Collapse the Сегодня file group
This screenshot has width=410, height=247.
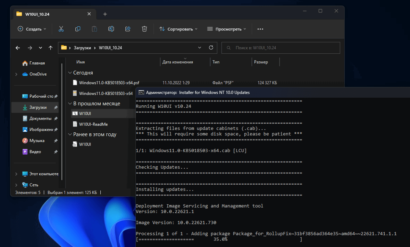pyautogui.click(x=70, y=73)
